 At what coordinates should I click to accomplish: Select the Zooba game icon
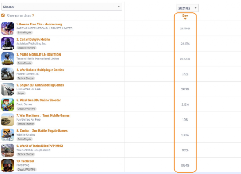[x=7, y=135]
